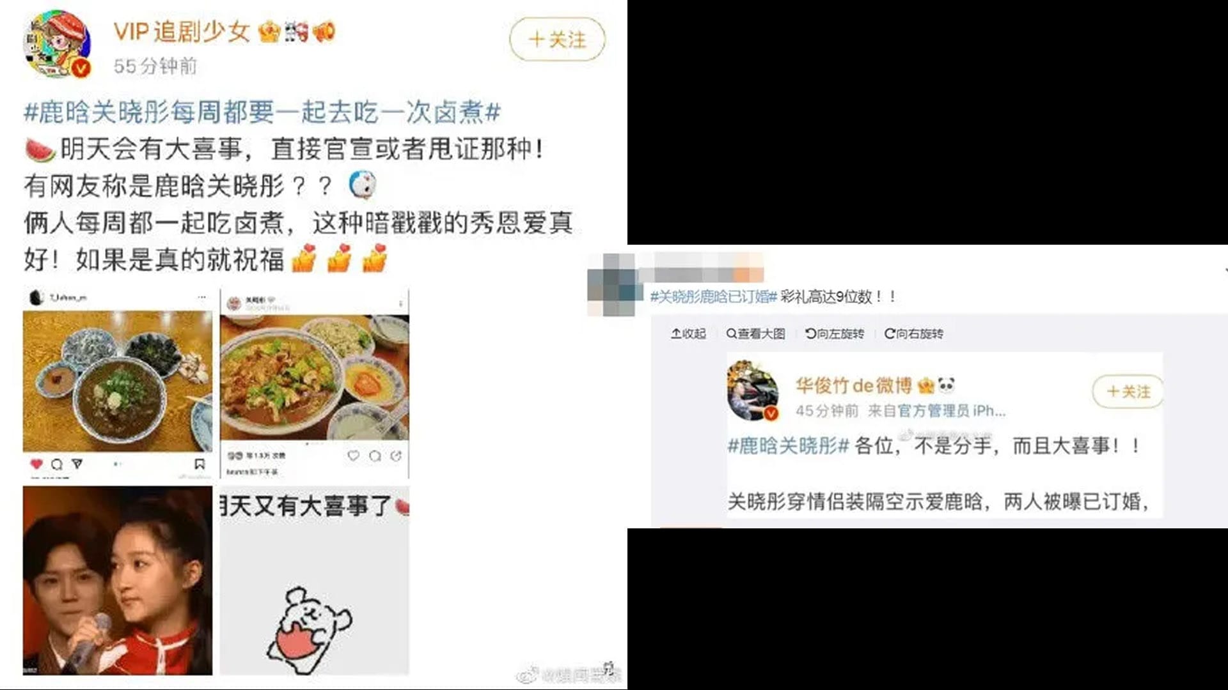Rotate the image left with 向左旋转
This screenshot has height=690, width=1228.
835,333
